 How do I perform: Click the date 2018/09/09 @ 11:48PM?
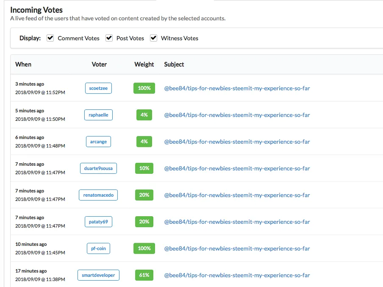click(40, 146)
